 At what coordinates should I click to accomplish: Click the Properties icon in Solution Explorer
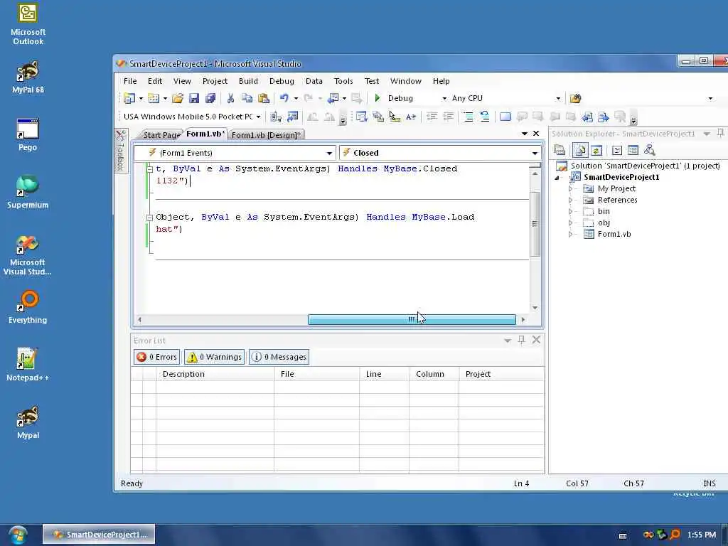560,150
